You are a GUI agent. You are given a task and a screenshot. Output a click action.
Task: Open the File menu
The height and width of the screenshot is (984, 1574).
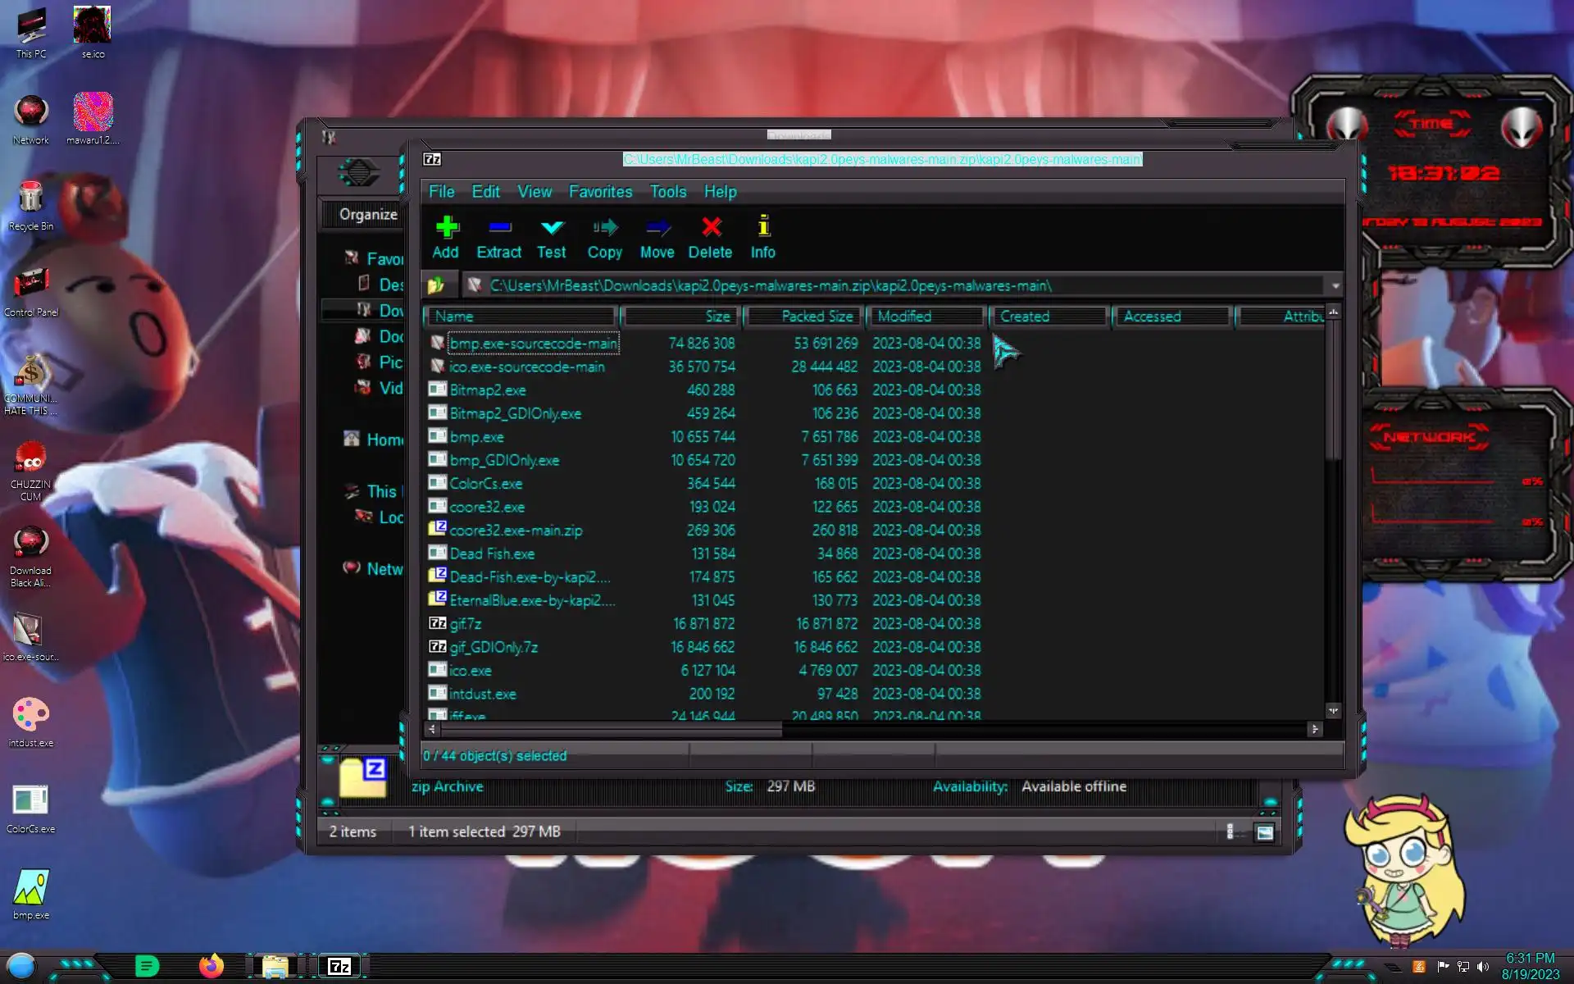[441, 192]
